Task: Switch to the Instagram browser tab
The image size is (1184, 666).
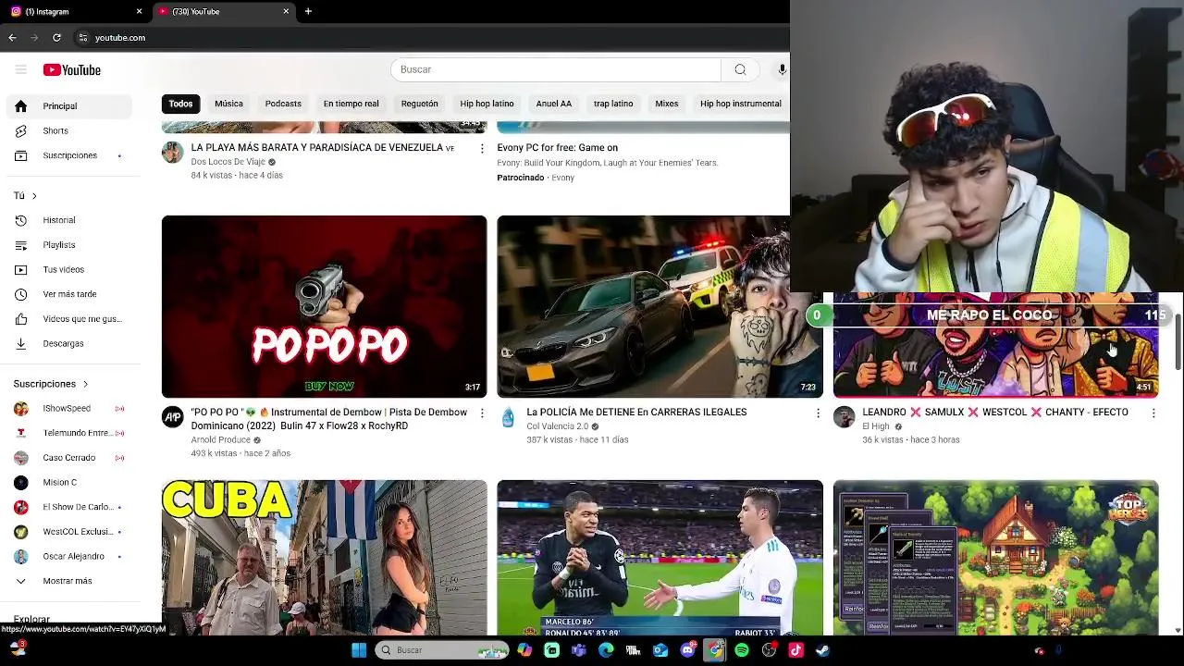Action: pos(74,11)
